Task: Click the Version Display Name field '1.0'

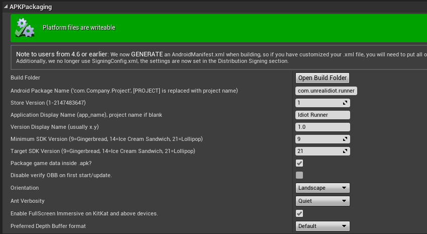Action: tap(323, 127)
